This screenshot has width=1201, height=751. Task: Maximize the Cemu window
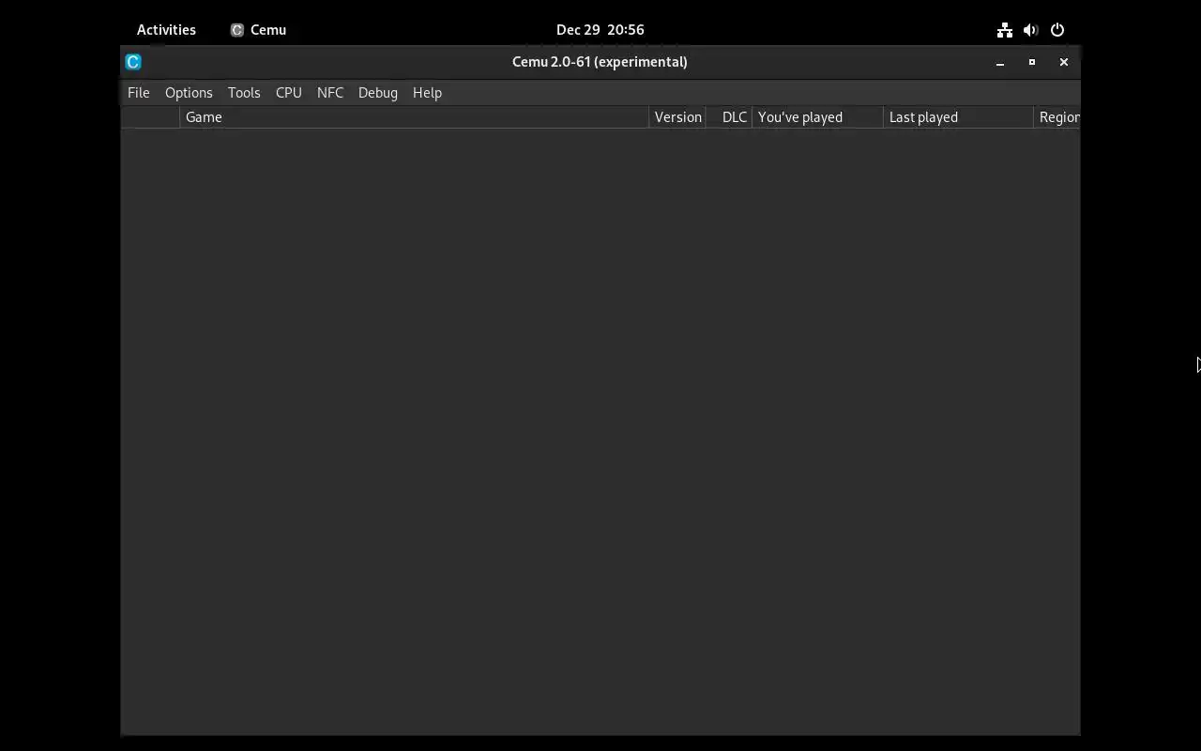(1032, 62)
